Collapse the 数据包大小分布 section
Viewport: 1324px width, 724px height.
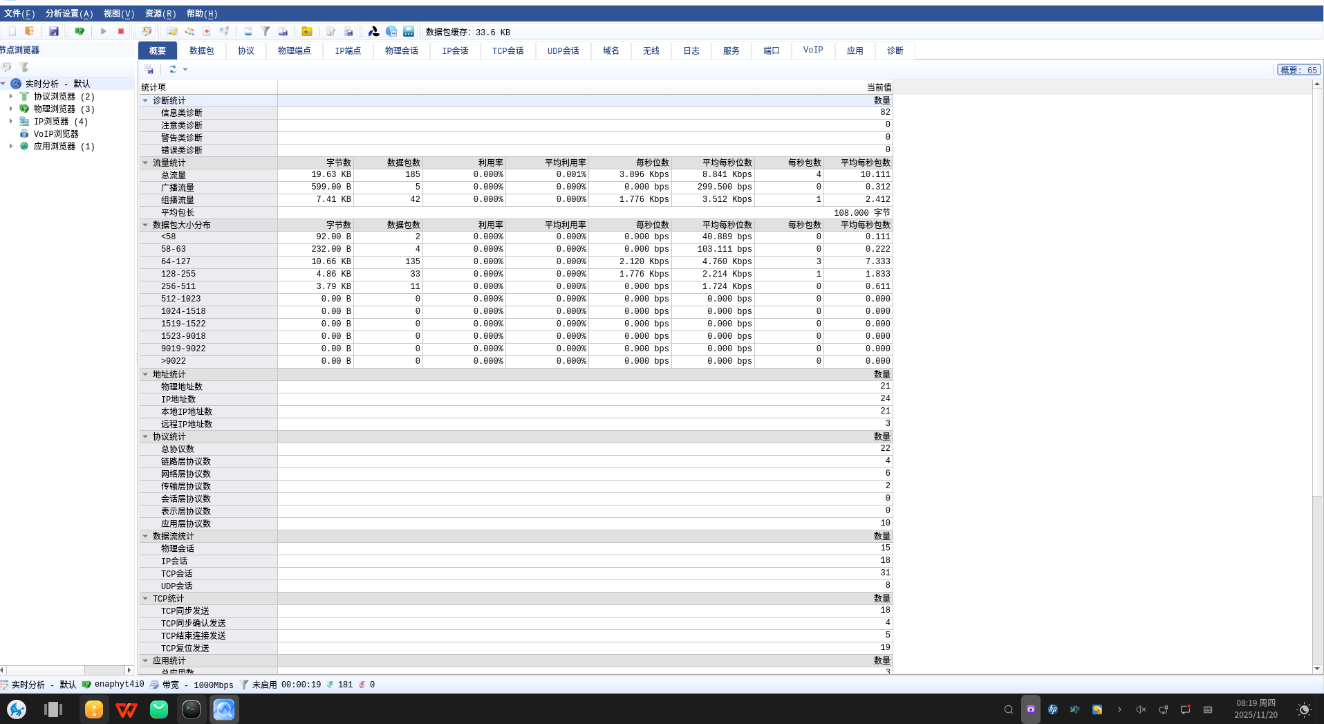[x=145, y=225]
